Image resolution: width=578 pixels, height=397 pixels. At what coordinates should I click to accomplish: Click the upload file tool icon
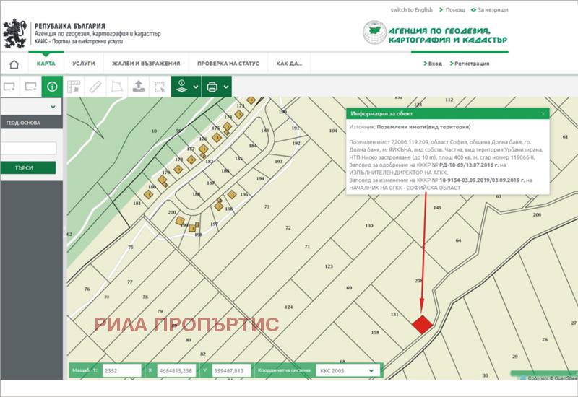pyautogui.click(x=138, y=87)
